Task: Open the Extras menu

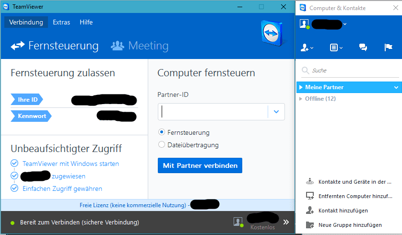Action: 61,22
